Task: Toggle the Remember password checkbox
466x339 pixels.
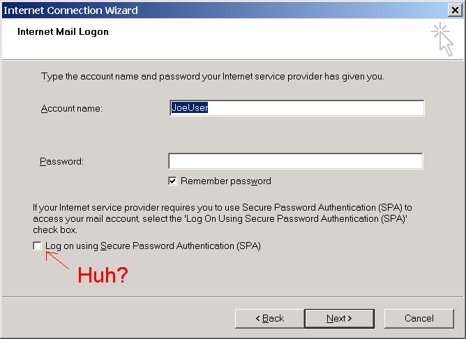Action: coord(172,181)
